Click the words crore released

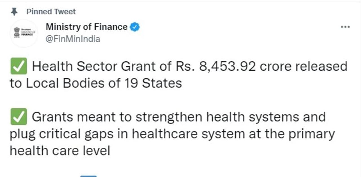tap(303, 67)
